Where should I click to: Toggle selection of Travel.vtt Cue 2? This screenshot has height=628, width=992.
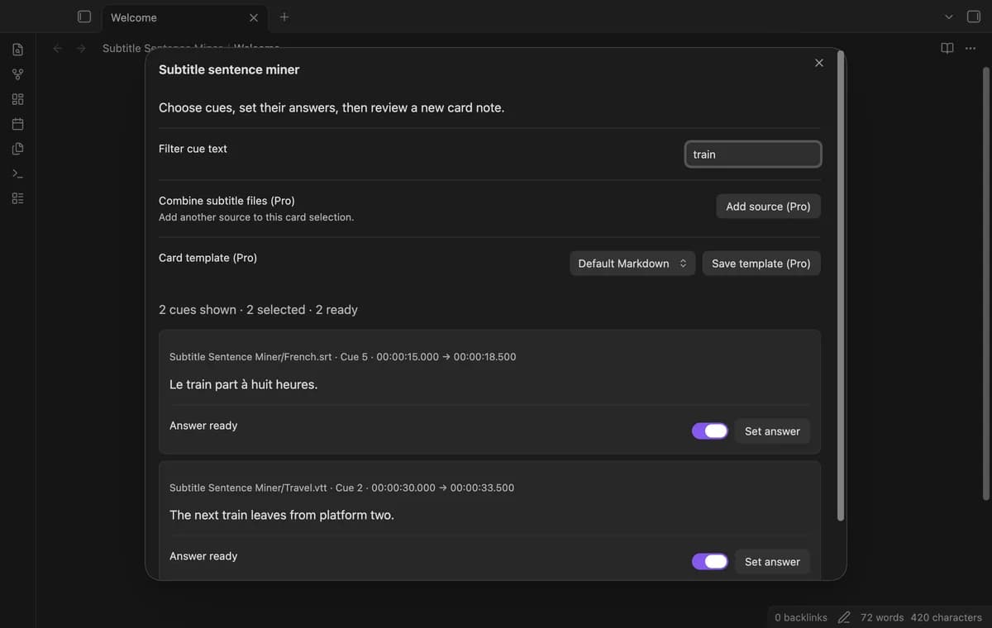point(709,562)
